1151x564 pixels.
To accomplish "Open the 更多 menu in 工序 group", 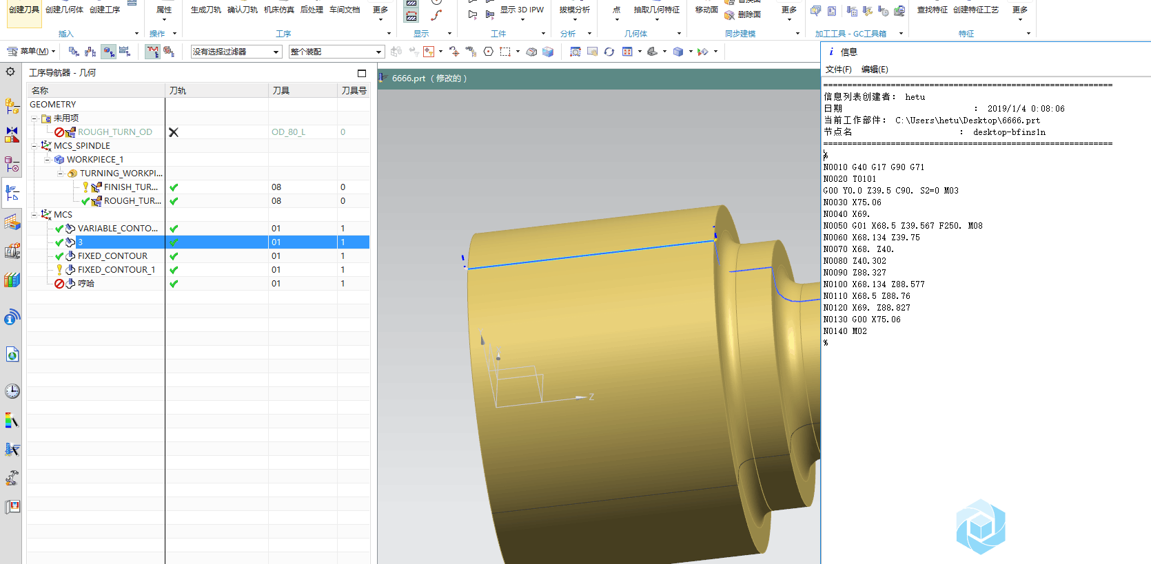I will [x=380, y=13].
